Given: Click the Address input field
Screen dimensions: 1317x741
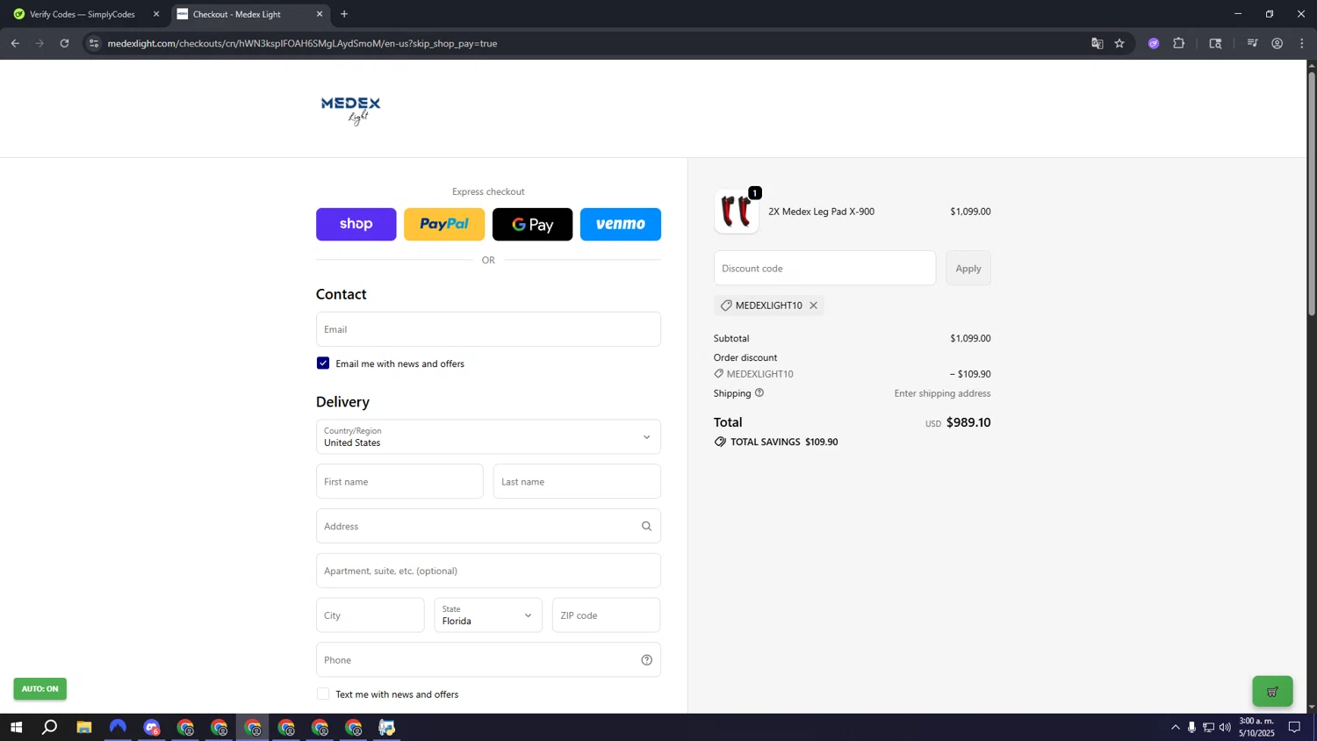Looking at the screenshot, I should pos(488,527).
